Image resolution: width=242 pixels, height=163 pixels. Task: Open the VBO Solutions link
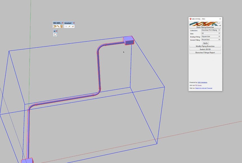(x=202, y=82)
